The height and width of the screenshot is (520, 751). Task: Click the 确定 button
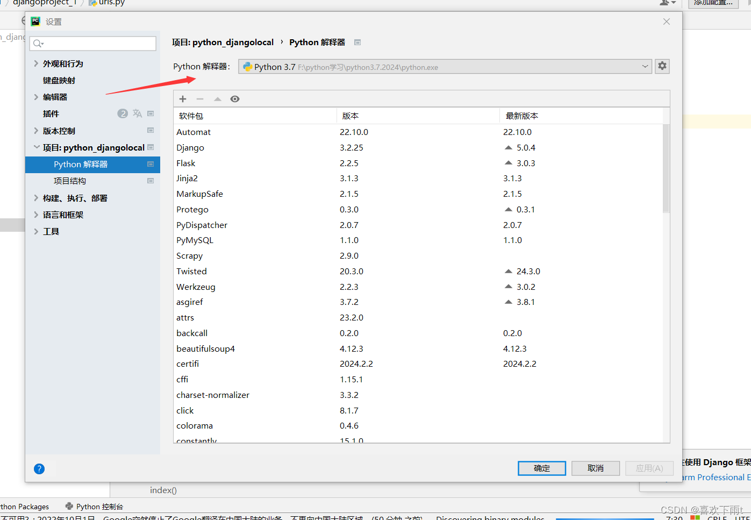tap(542, 468)
